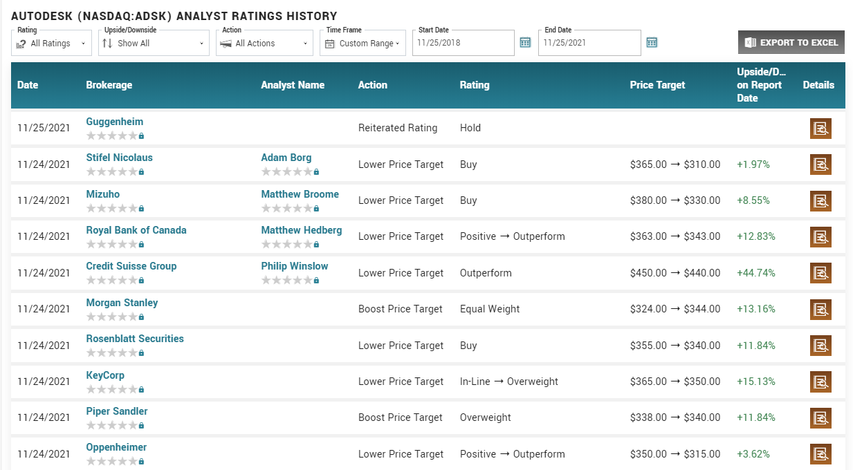The height and width of the screenshot is (470, 853).
Task: Select the 11/25/2021 date cell
Action: coord(44,128)
